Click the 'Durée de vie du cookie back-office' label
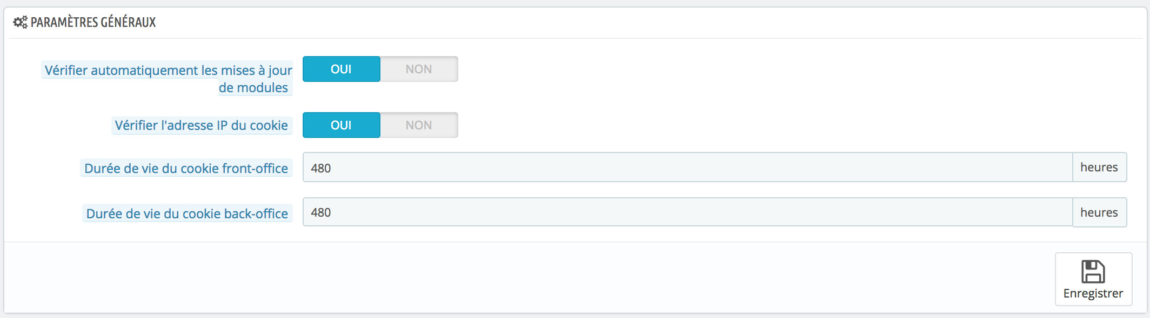The image size is (1150, 318). (x=187, y=213)
